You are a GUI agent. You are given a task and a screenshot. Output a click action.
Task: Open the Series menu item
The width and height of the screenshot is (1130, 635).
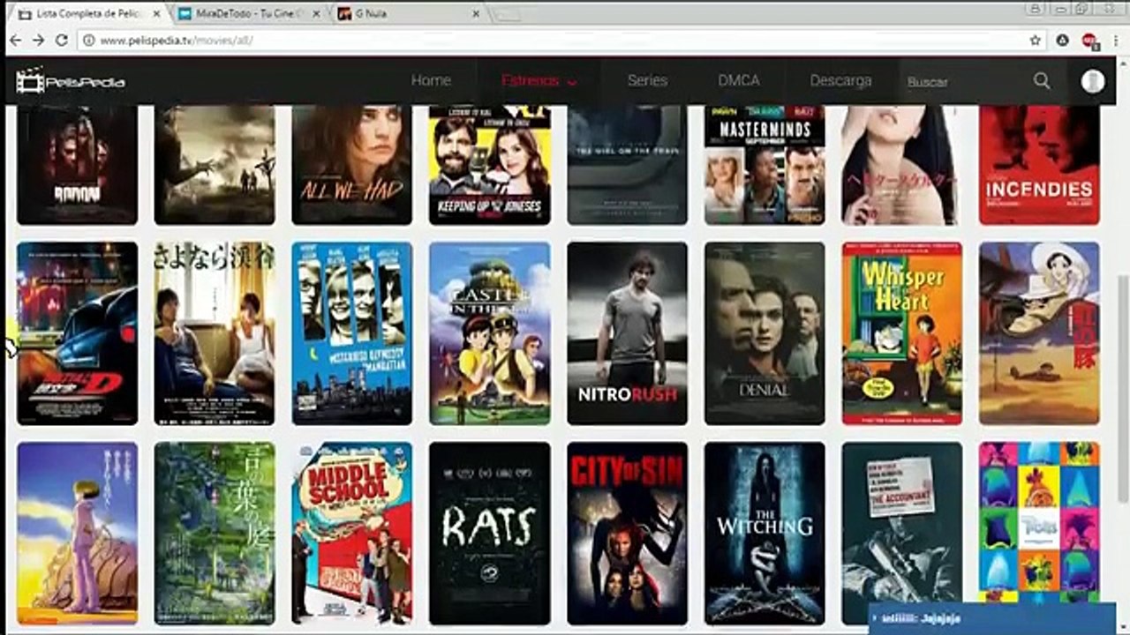647,80
